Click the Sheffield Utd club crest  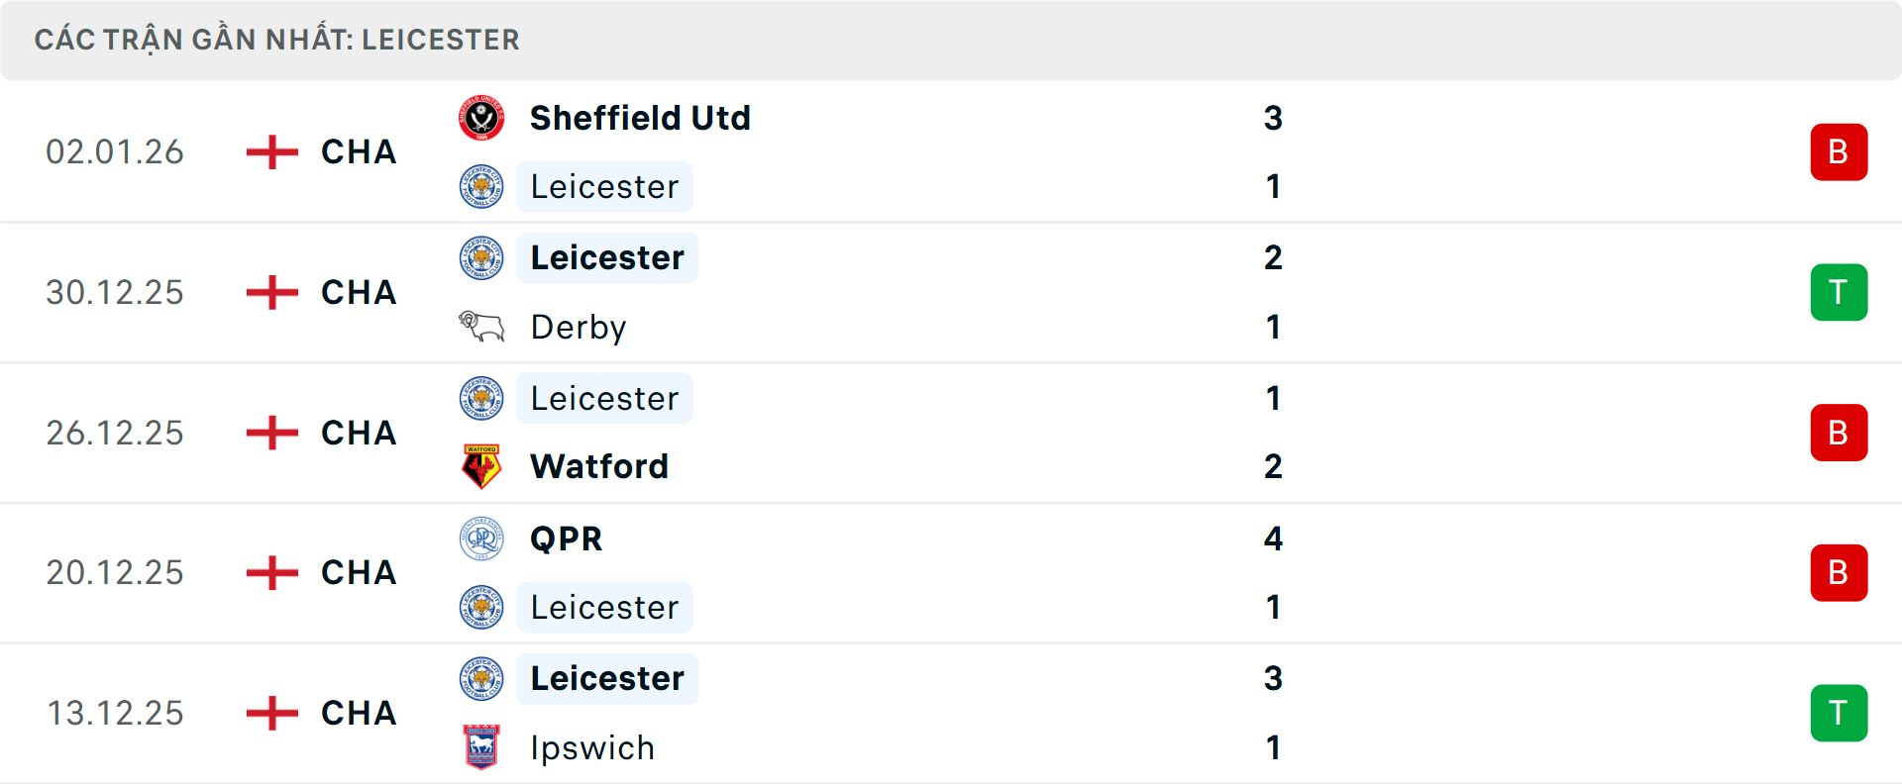(481, 118)
